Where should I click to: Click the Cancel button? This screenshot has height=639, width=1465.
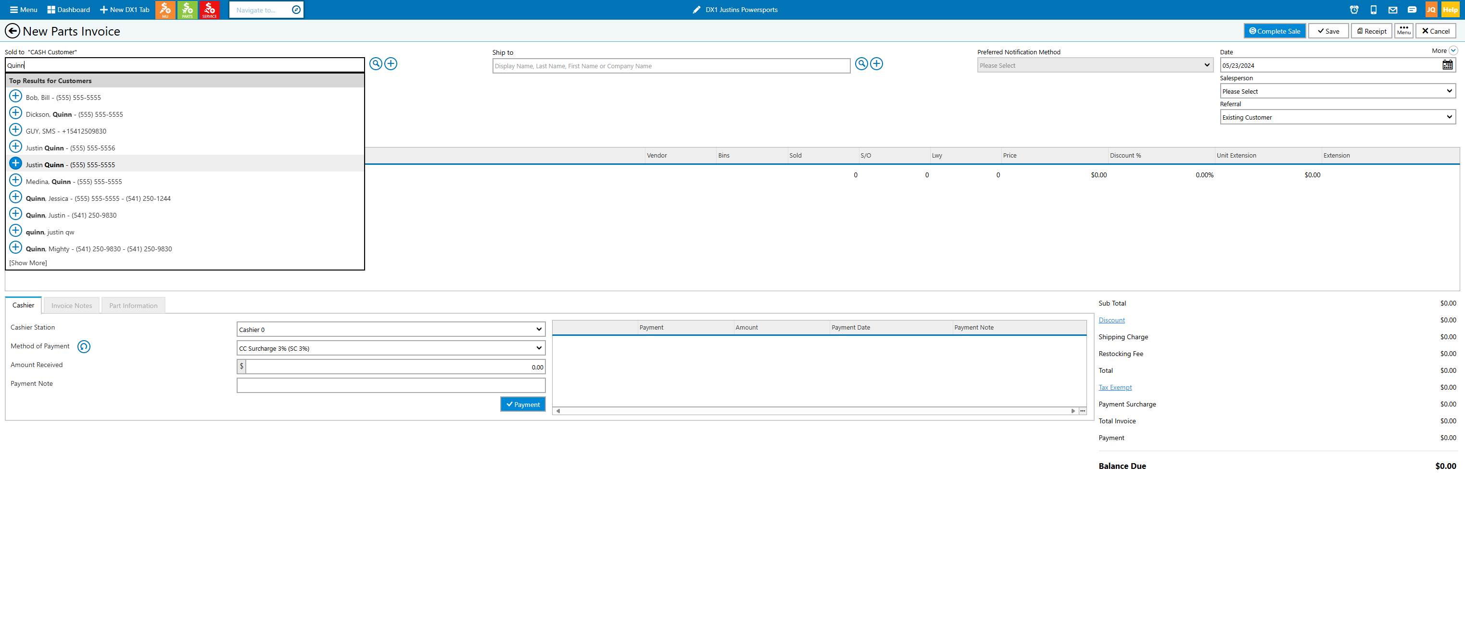coord(1436,31)
